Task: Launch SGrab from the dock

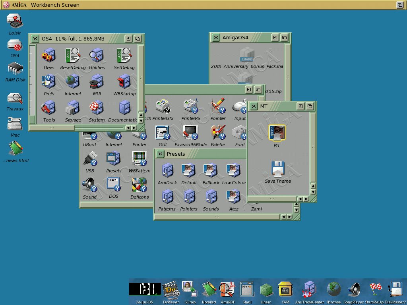Action: pos(190,290)
